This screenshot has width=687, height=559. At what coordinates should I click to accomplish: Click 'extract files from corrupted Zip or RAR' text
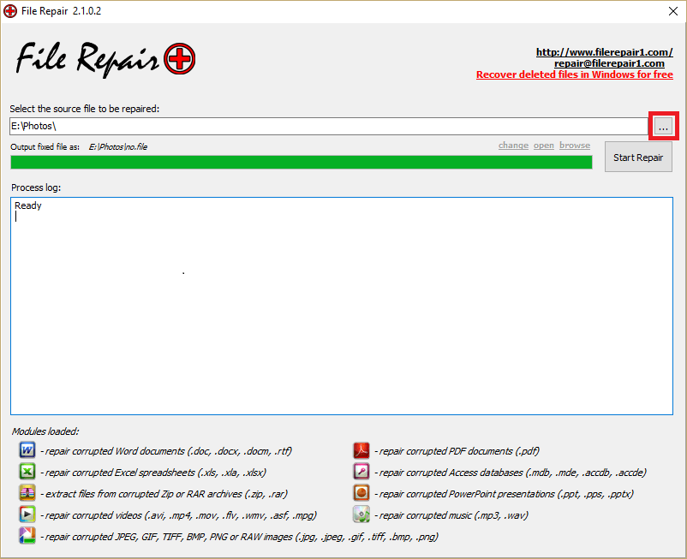(x=164, y=494)
